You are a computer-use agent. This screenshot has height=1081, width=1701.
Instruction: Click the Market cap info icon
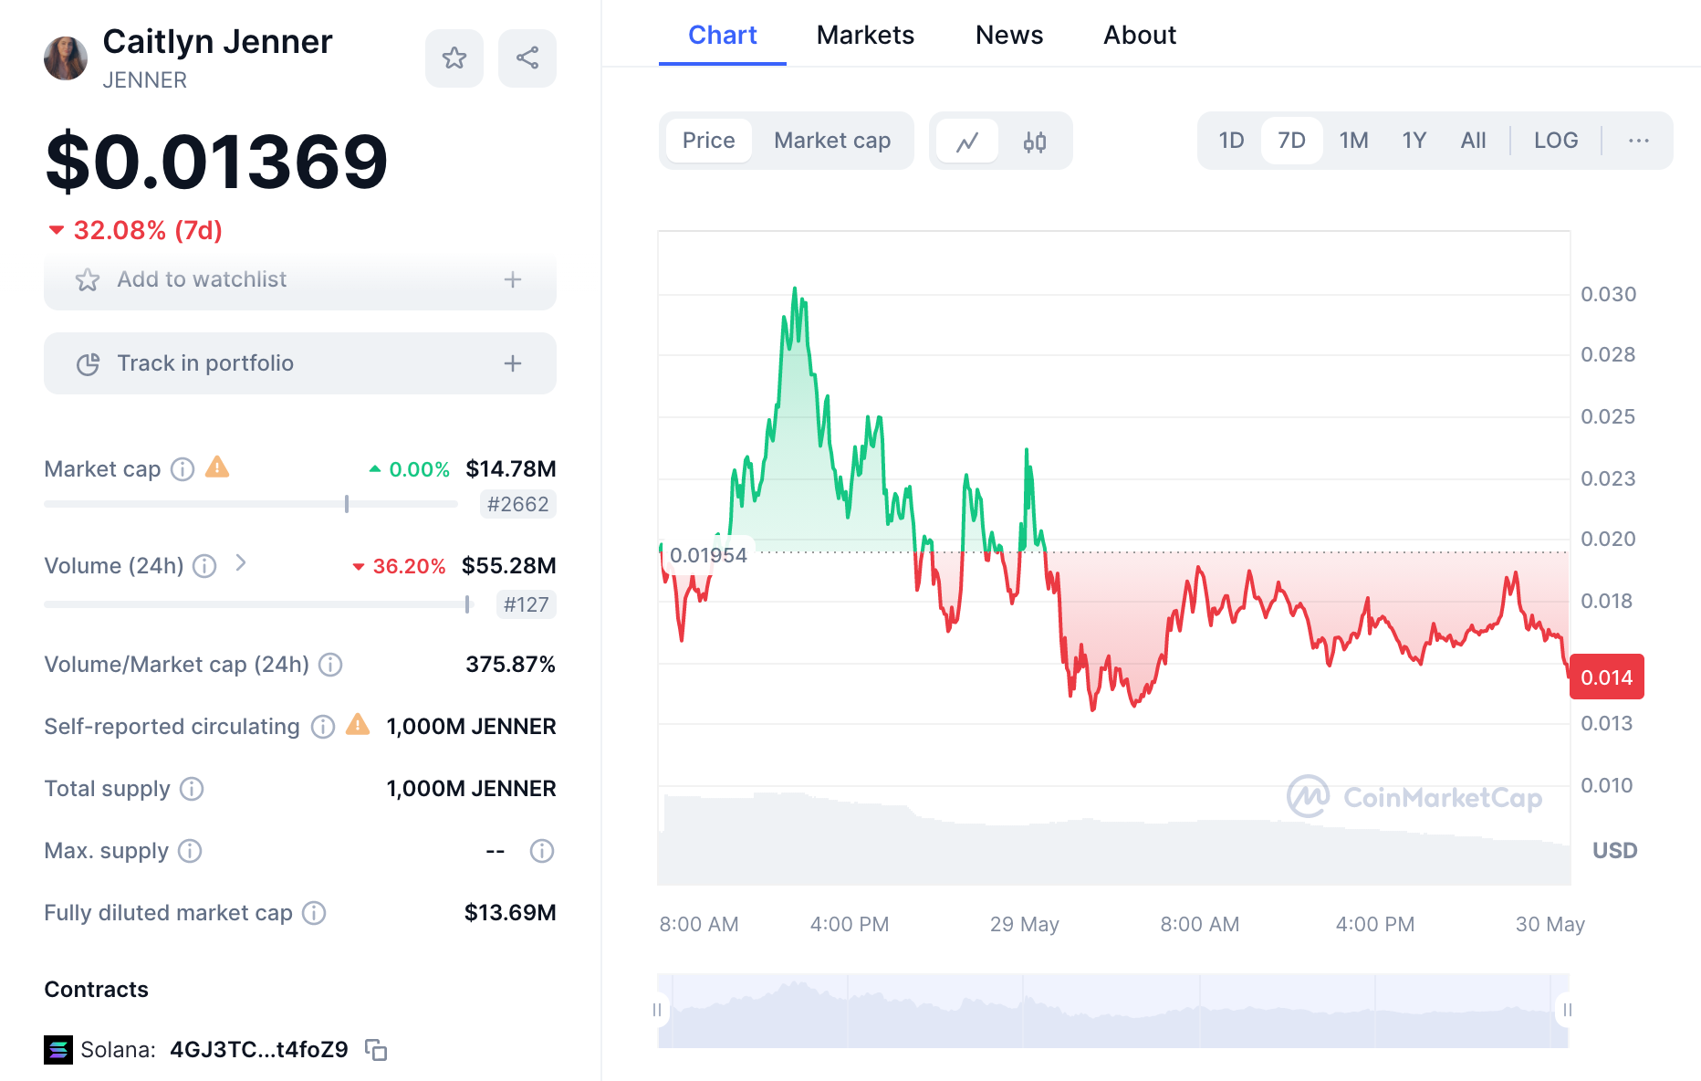click(183, 469)
